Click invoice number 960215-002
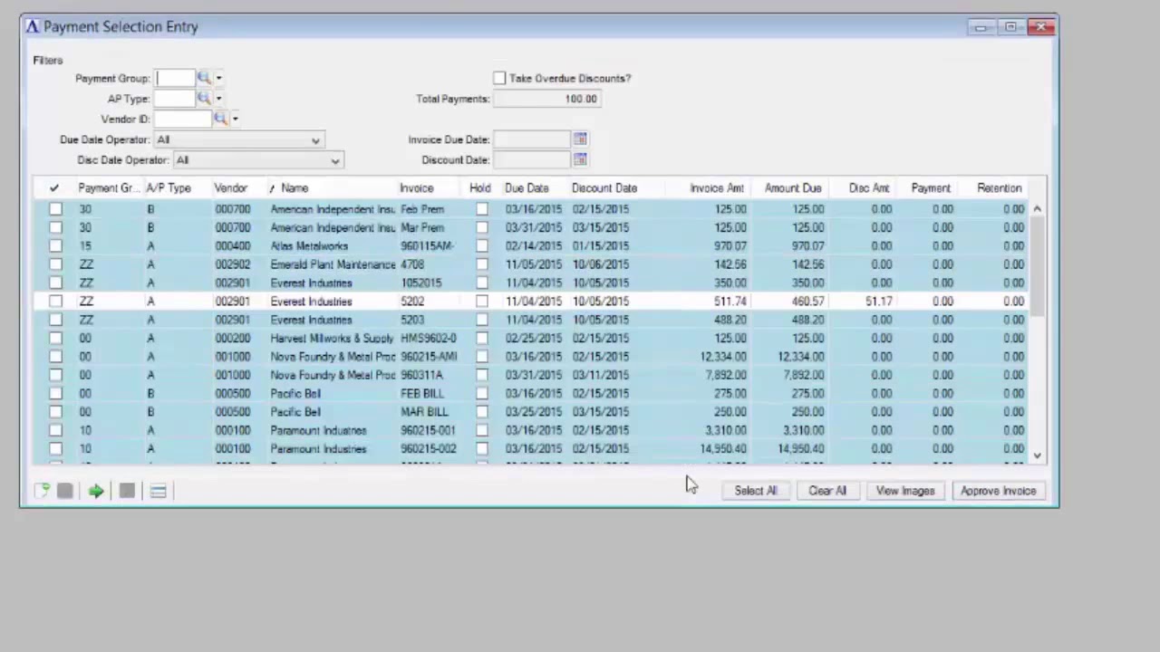Image resolution: width=1160 pixels, height=652 pixels. click(x=428, y=449)
